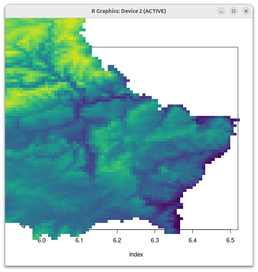This screenshot has height=272, width=258.
Task: Click the 6.4 x-axis tick label
Action: [193, 240]
